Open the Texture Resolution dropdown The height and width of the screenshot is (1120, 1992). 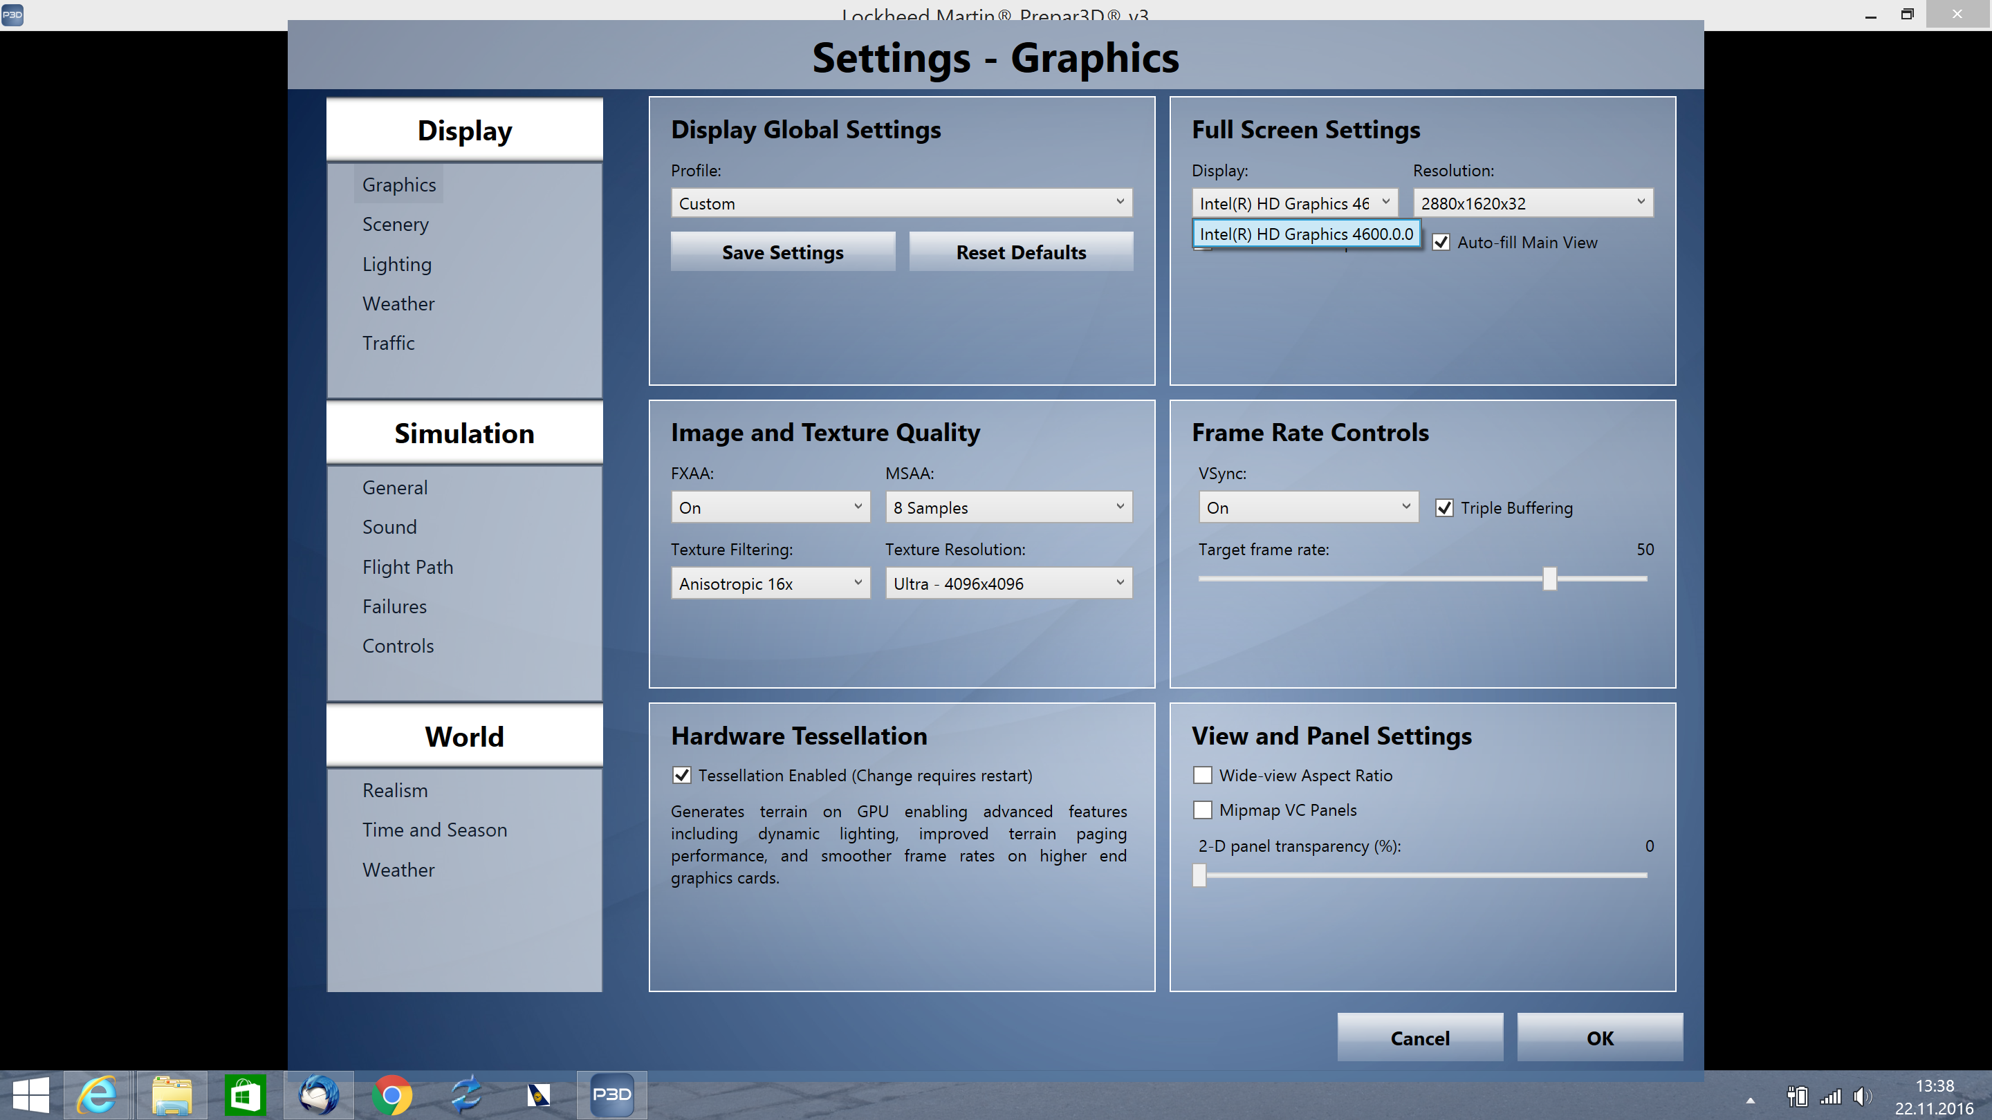pyautogui.click(x=1009, y=584)
